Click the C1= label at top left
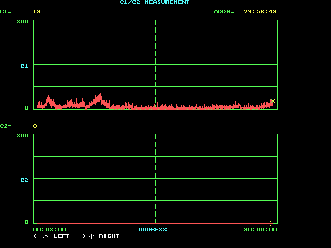331x248 pixels. tap(6, 11)
